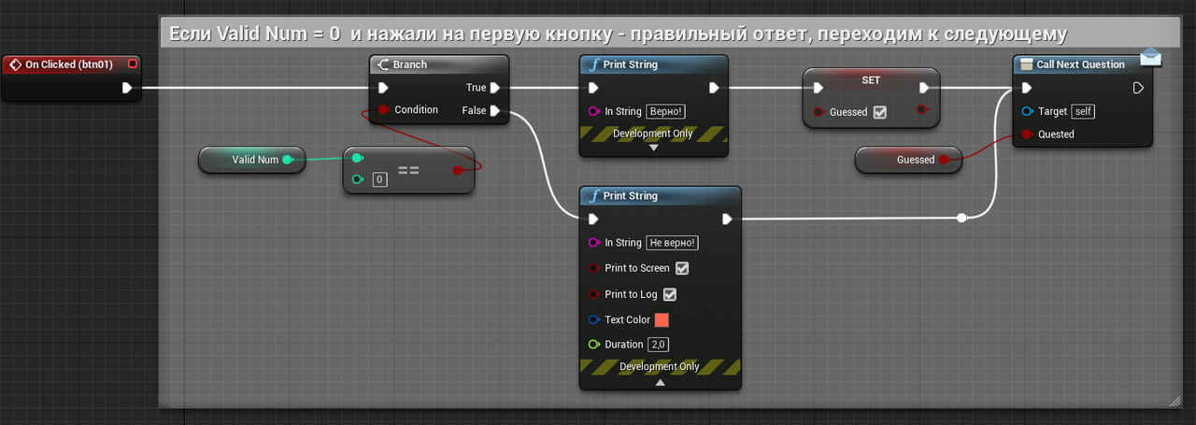Click the SET node Guessed output pin
The height and width of the screenshot is (425, 1196).
924,110
